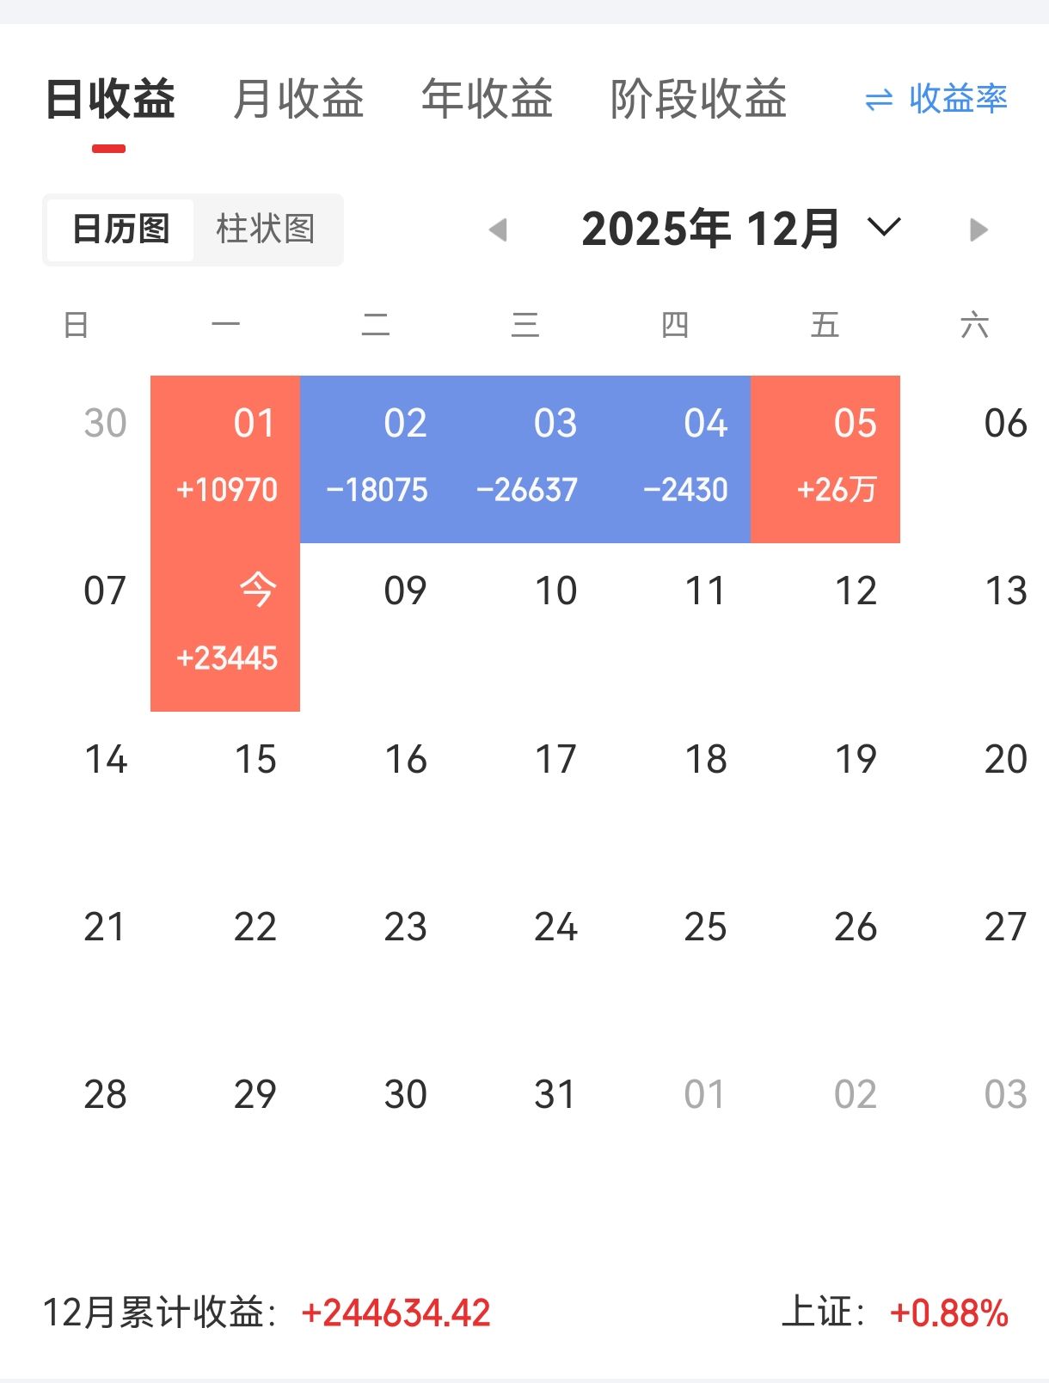1049x1383 pixels.
Task: Open the 年收益 tab
Action: pos(487,99)
